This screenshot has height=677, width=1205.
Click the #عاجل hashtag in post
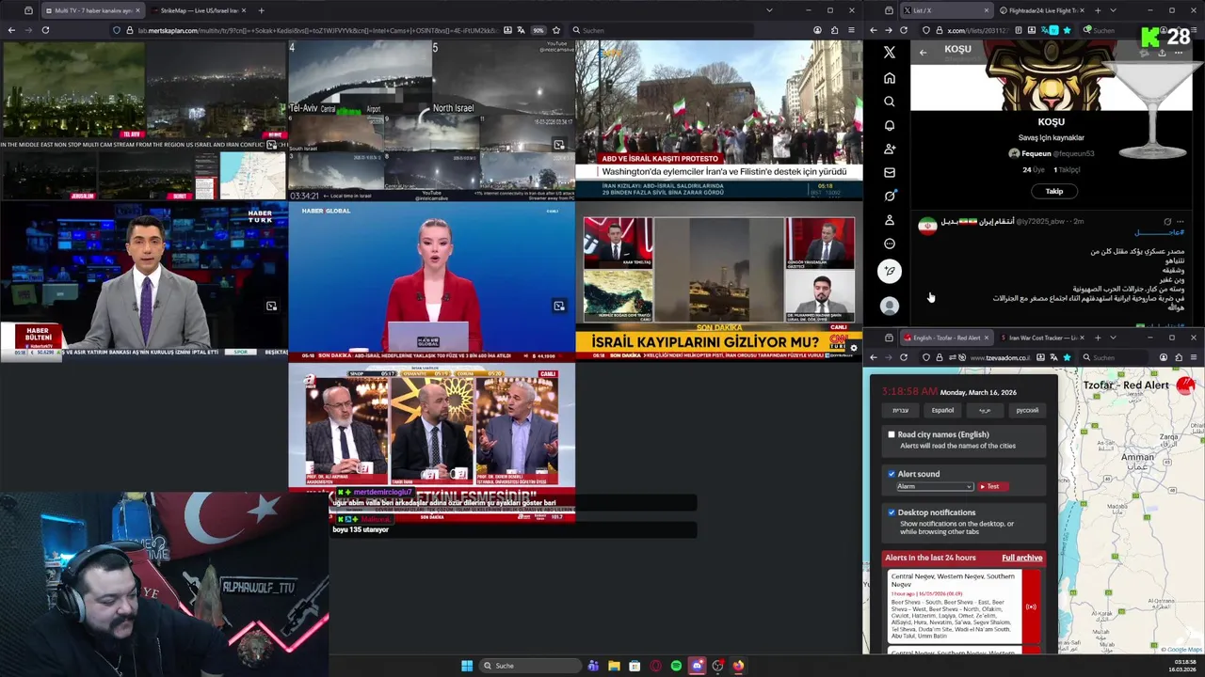pyautogui.click(x=1158, y=232)
